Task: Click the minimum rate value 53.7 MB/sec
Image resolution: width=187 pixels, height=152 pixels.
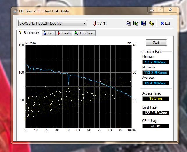Action: click(156, 62)
